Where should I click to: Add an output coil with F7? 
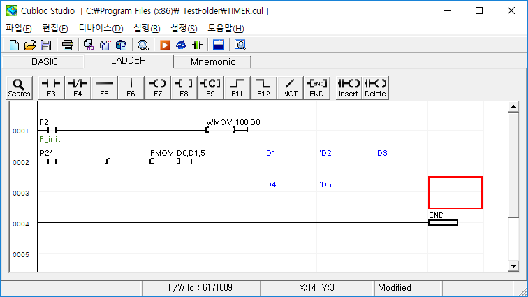click(x=158, y=87)
